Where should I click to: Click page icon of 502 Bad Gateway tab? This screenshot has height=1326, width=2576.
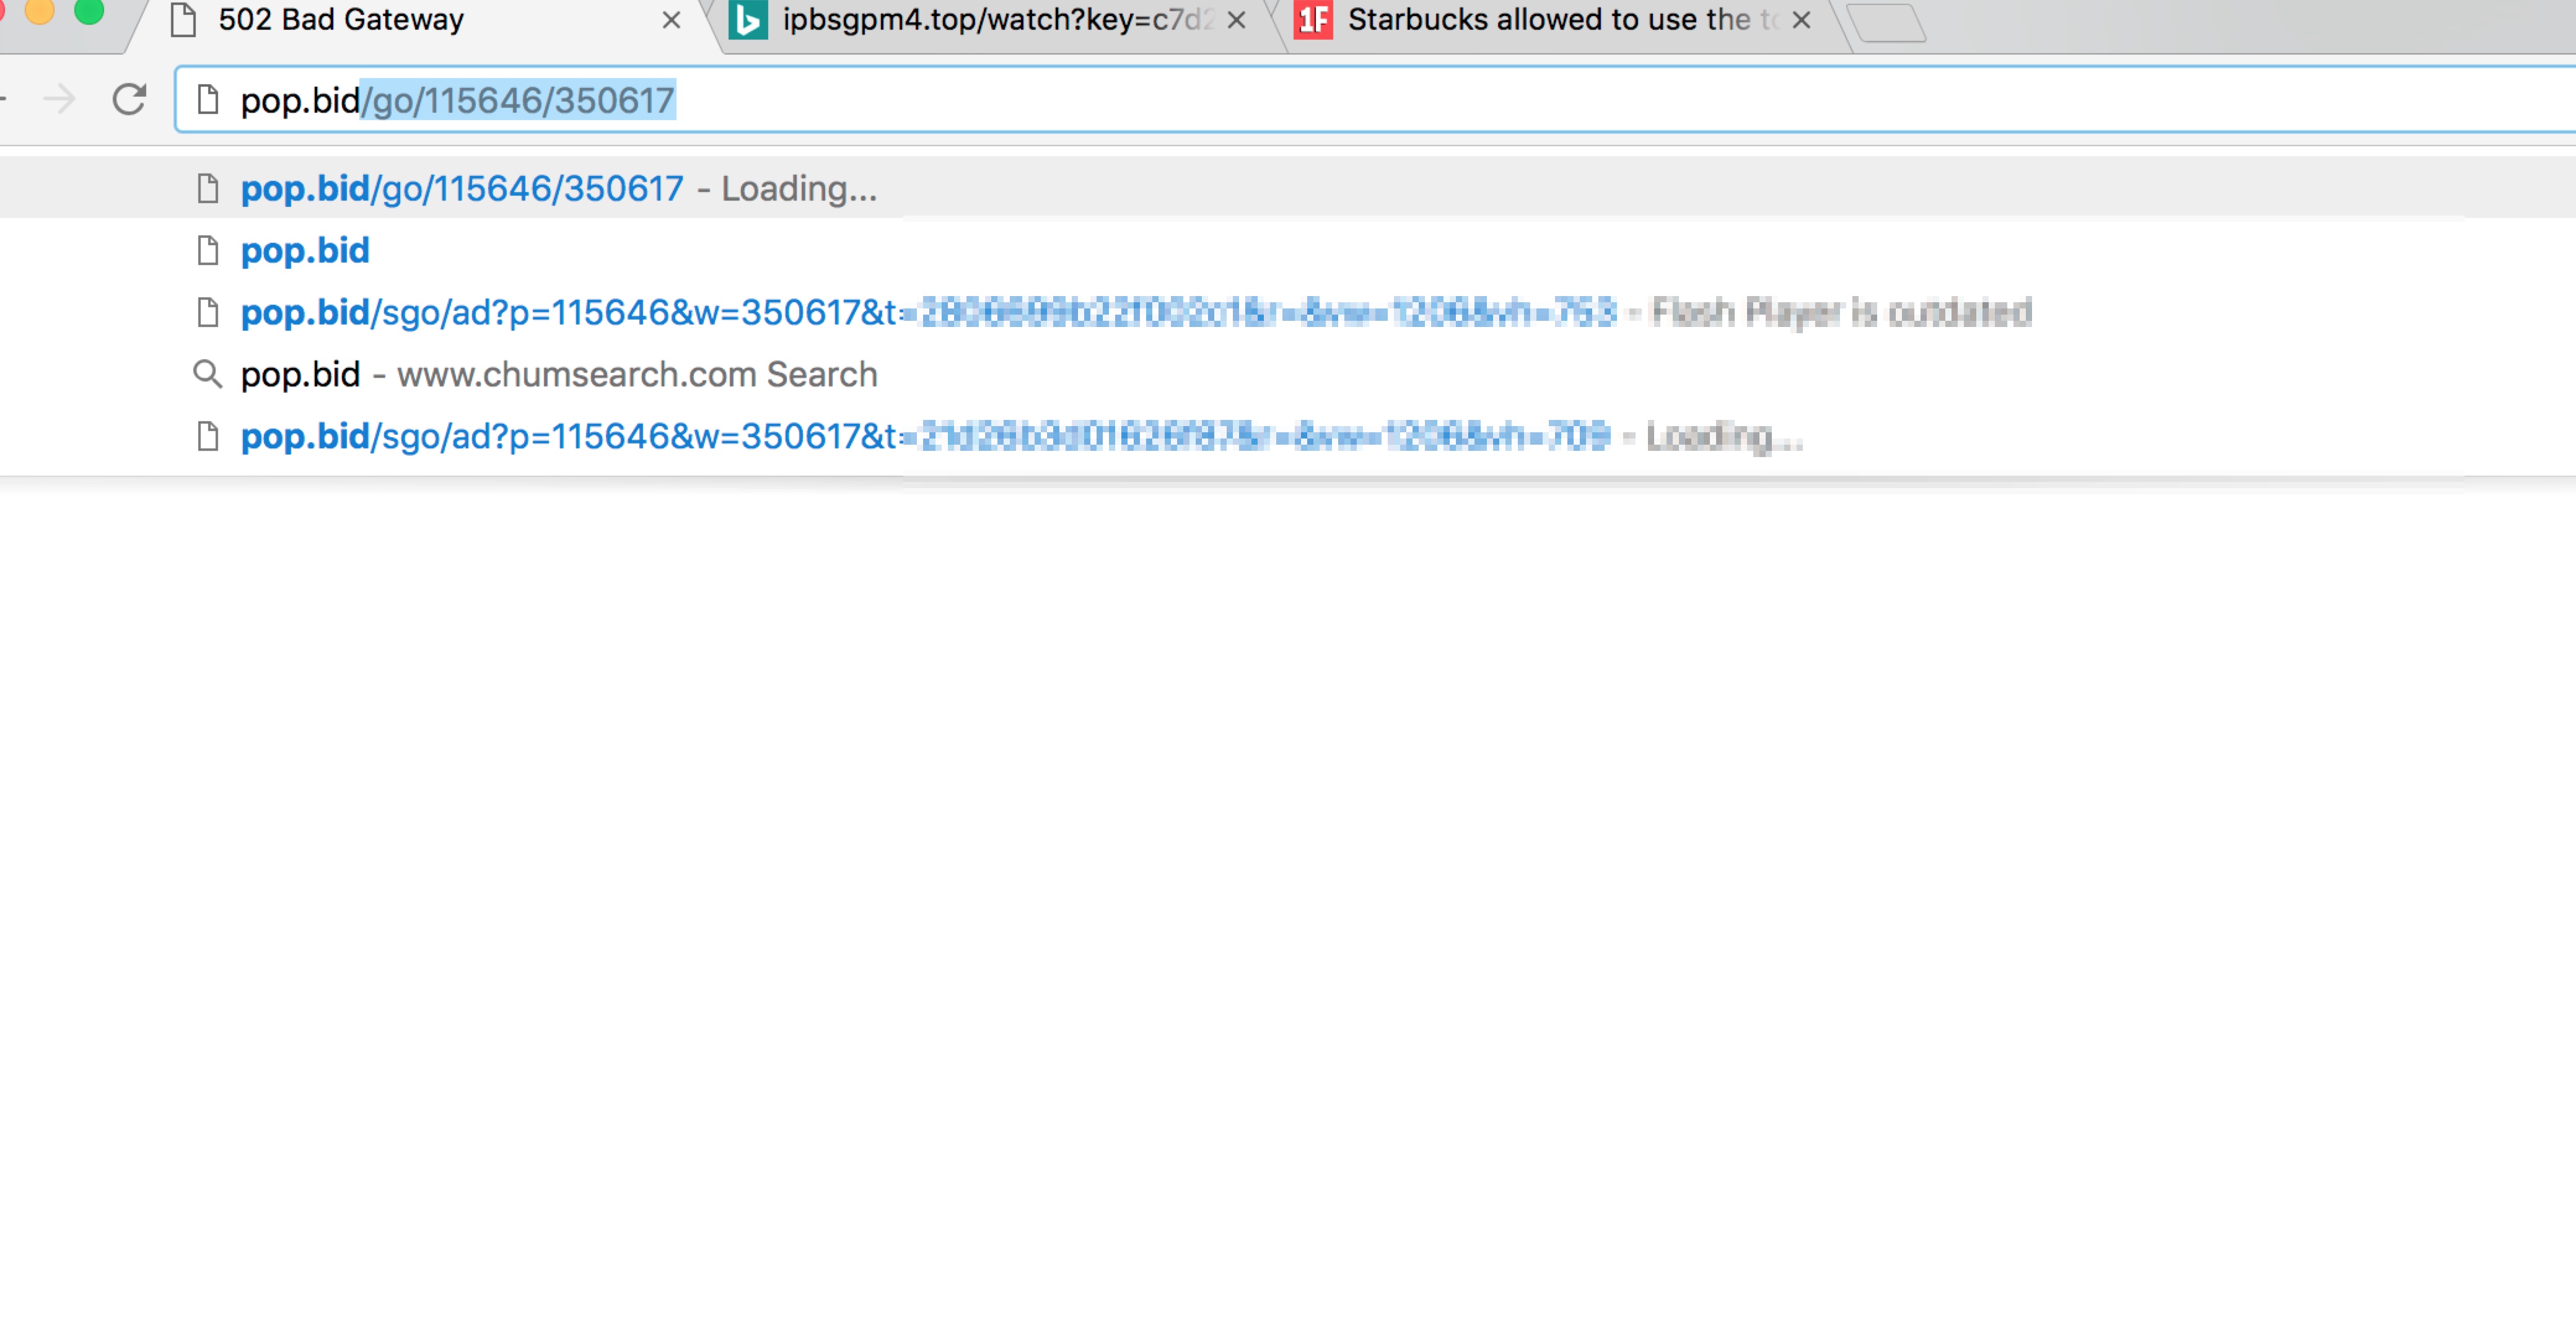[184, 20]
